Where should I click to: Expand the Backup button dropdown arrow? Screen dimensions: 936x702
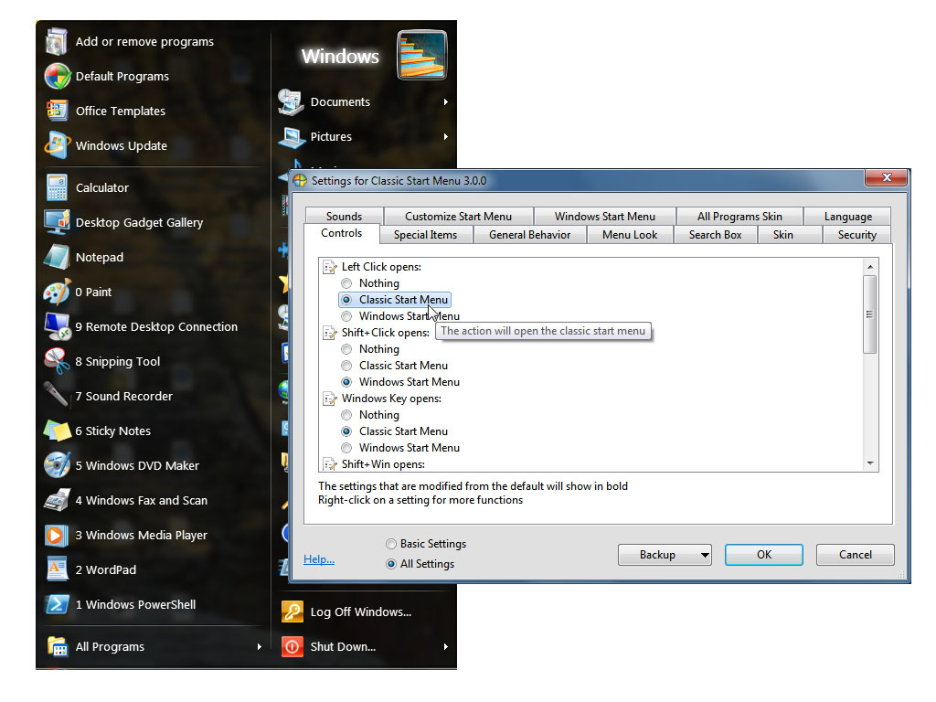point(703,555)
